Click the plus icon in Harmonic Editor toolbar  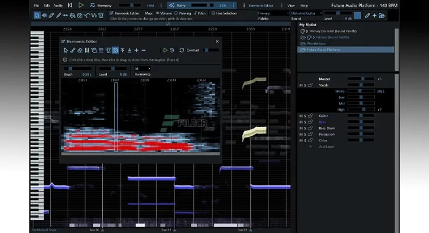point(137,51)
